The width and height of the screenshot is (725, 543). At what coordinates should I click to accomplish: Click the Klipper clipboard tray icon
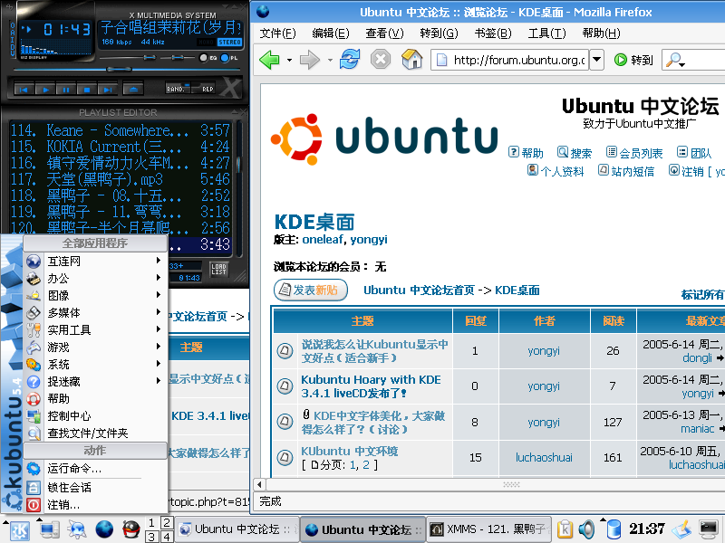click(565, 529)
